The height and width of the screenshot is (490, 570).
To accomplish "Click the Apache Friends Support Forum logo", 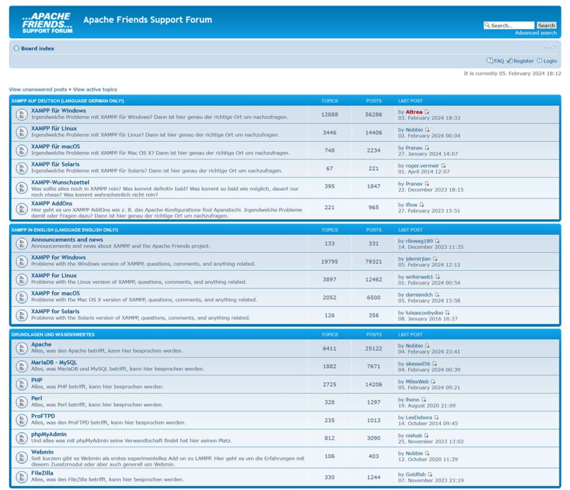I will coord(47,23).
